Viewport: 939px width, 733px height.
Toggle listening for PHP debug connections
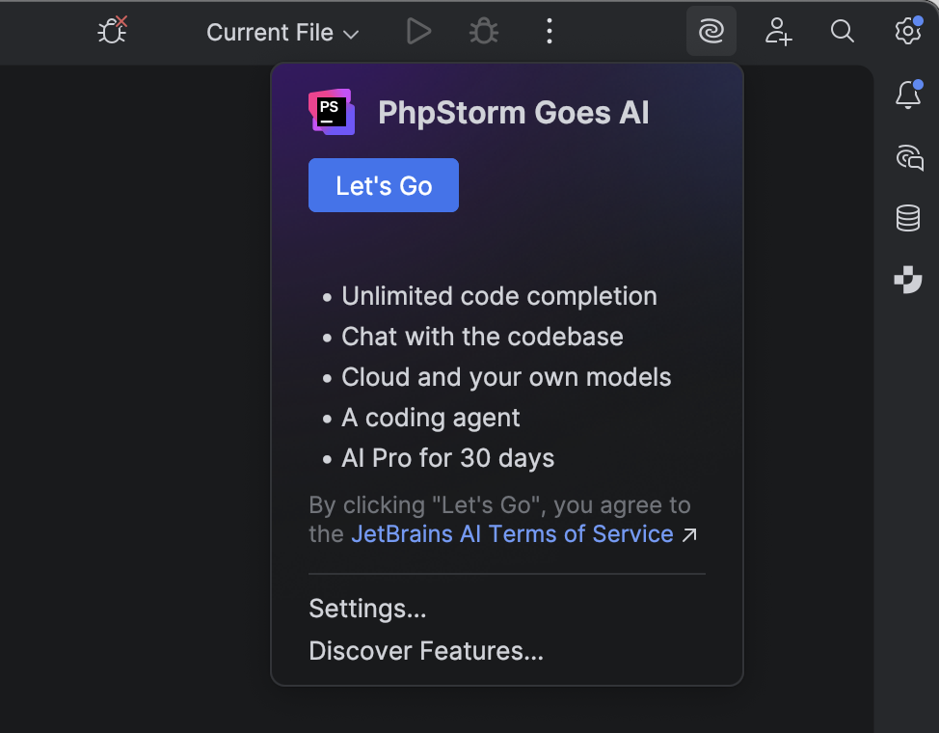tap(112, 30)
